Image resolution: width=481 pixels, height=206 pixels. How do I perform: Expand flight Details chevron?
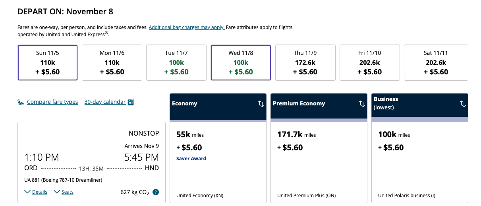pyautogui.click(x=27, y=192)
